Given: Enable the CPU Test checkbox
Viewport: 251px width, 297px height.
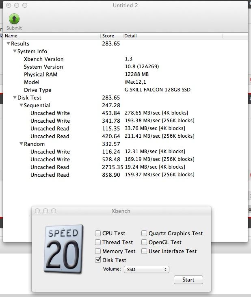Looking at the screenshot, I should (97, 233).
